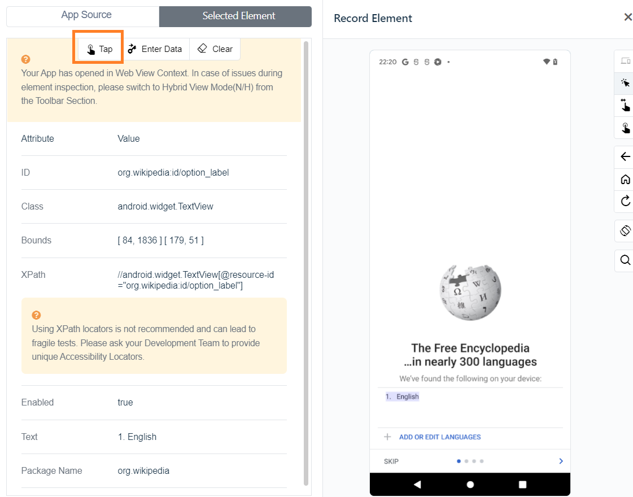Click the back arrow in side toolbar

[x=625, y=156]
